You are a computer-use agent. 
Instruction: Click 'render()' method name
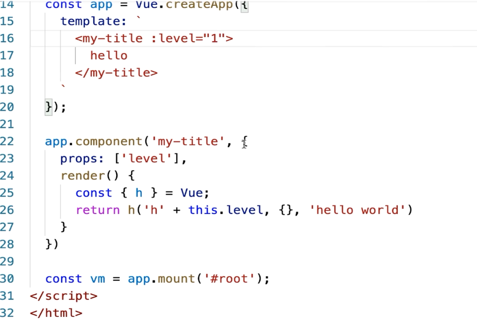(x=89, y=176)
